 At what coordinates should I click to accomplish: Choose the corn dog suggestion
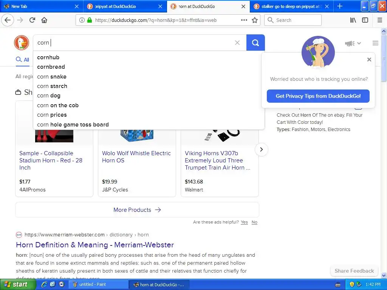(x=149, y=96)
